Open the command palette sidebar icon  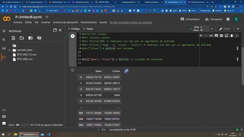pos(4,116)
